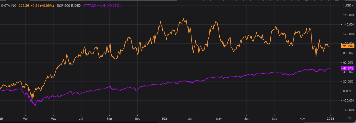
Task: Click the Mar 2020 time axis label
Action: pyautogui.click(x=25, y=119)
